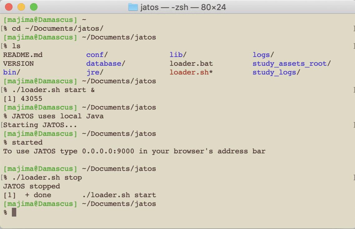Screen dimensions: 355x229
Task: Click the './loader.sh start &' command
Action: 53,90
